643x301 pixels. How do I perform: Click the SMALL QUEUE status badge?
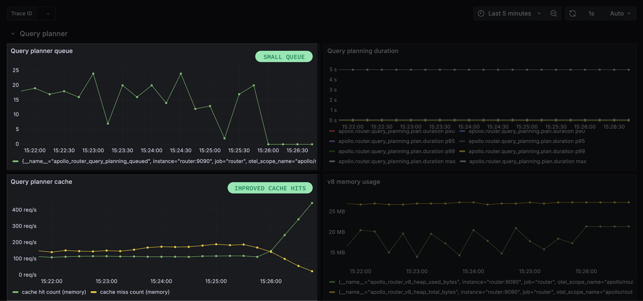click(284, 57)
